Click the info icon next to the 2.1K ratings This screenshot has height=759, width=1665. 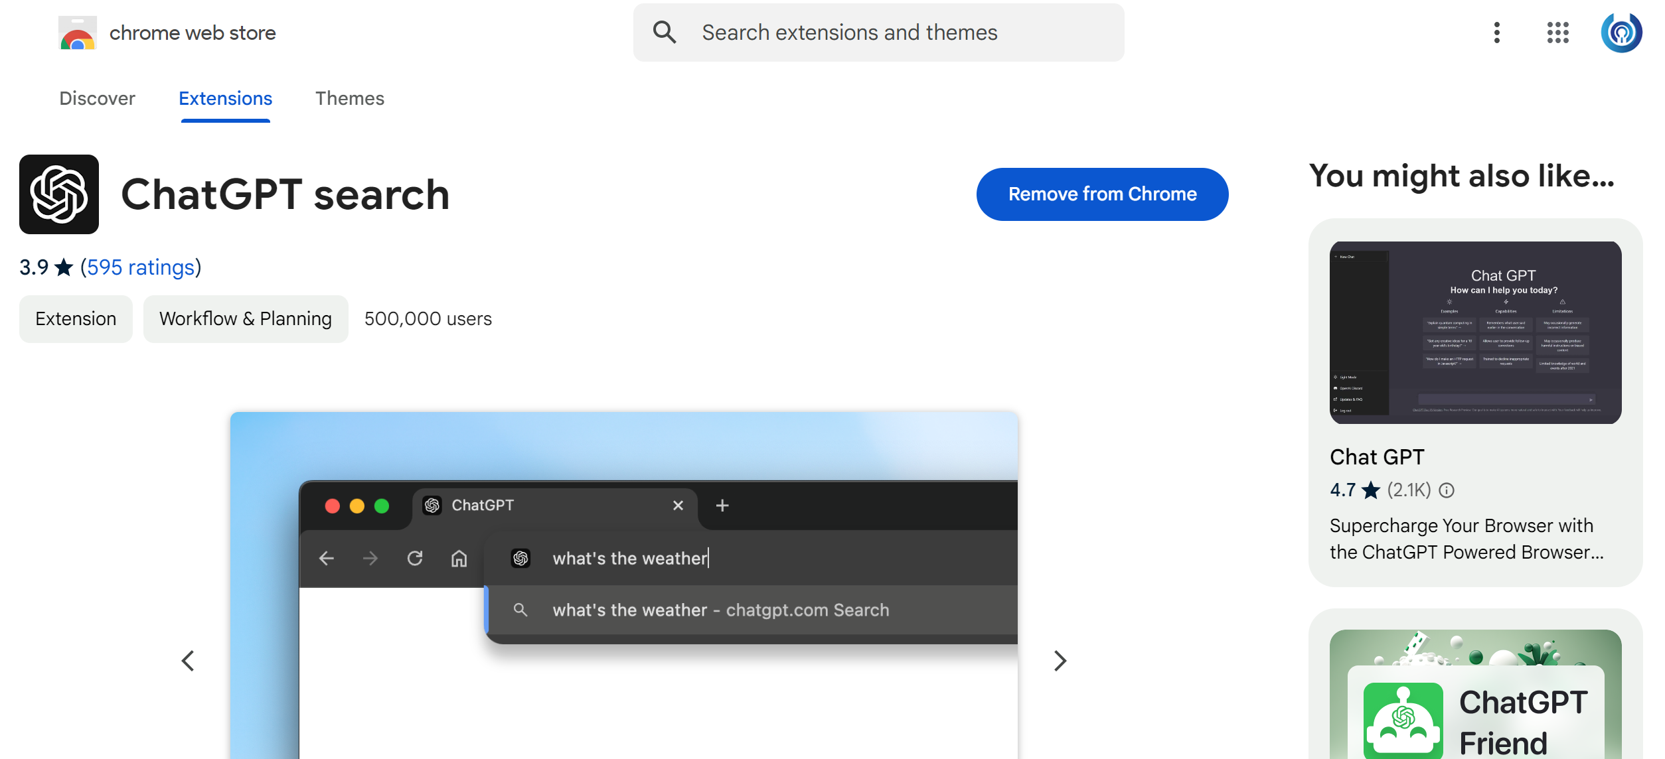coord(1447,490)
